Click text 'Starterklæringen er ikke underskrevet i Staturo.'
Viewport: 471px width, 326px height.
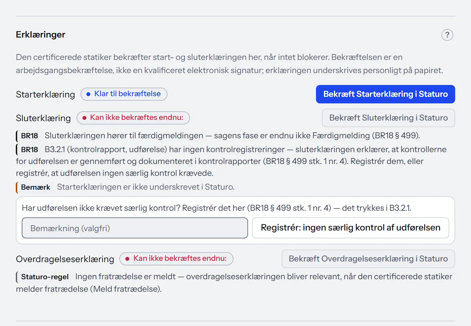(146, 187)
